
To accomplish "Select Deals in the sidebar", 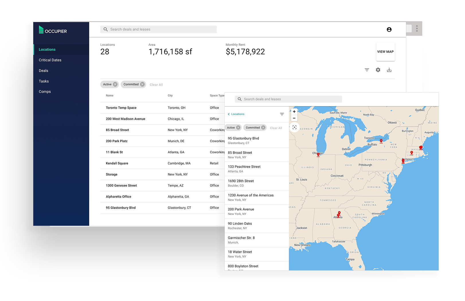I will tap(44, 71).
